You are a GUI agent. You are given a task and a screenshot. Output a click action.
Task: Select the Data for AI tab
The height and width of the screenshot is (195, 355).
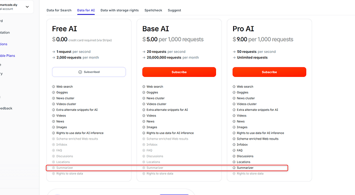pyautogui.click(x=86, y=10)
